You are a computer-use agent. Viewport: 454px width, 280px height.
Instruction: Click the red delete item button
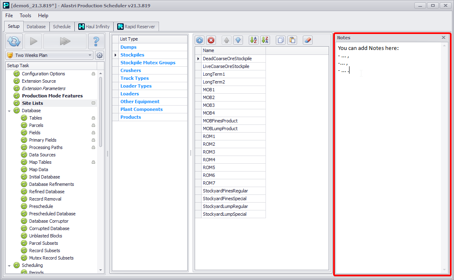coord(211,40)
